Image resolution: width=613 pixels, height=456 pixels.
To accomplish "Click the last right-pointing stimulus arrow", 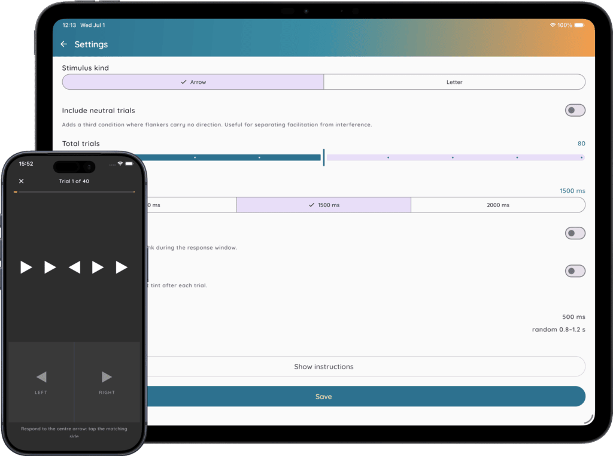I will tap(122, 267).
